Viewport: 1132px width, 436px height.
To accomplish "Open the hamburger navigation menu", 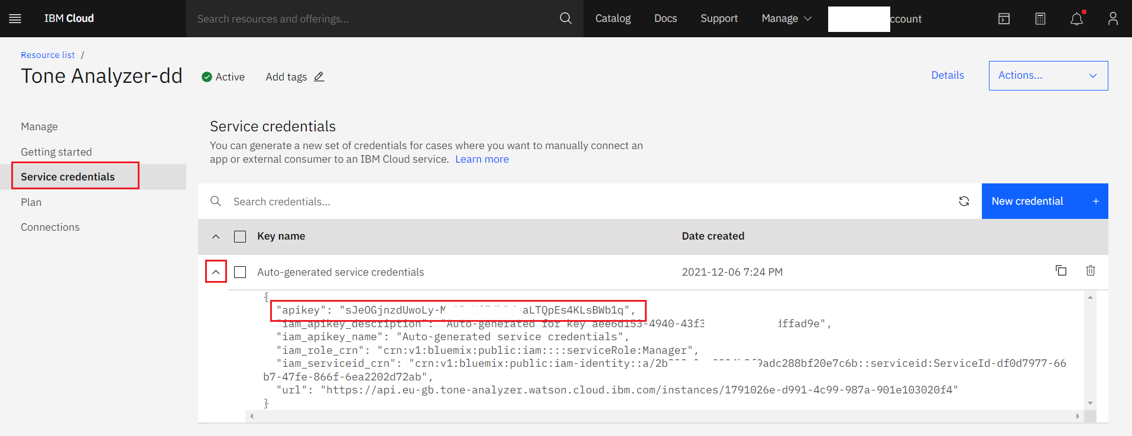I will click(15, 18).
